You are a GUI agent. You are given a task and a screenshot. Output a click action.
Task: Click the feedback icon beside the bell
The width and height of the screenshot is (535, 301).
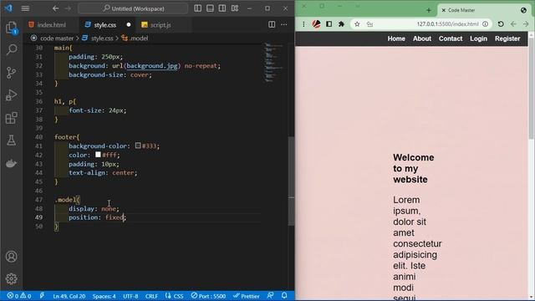pyautogui.click(x=270, y=295)
